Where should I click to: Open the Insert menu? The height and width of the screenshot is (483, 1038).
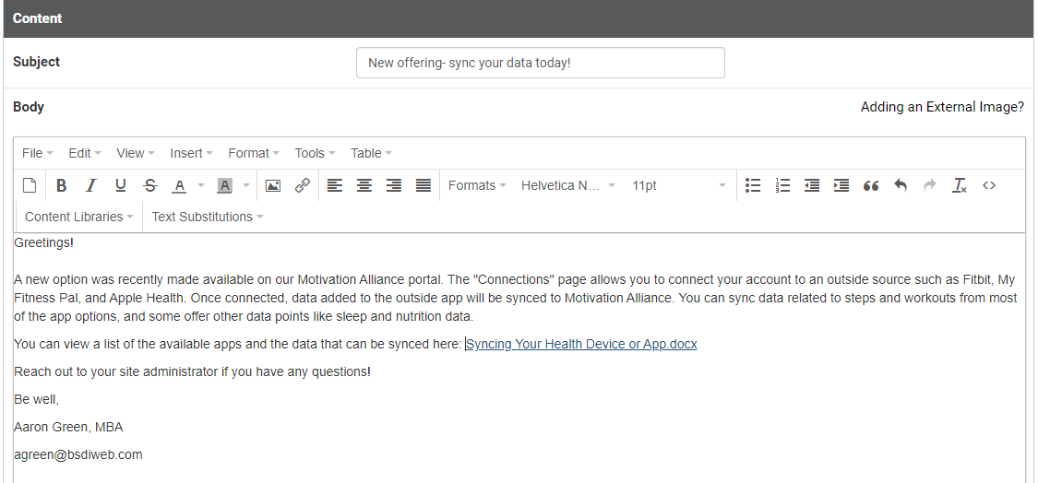[x=191, y=153]
